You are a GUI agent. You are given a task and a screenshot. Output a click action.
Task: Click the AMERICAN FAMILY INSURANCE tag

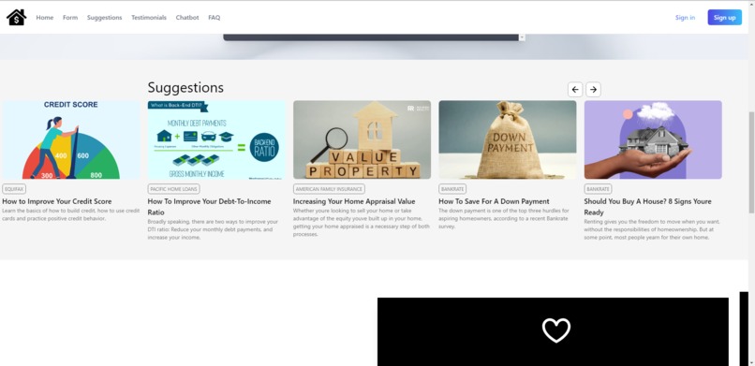pos(329,189)
